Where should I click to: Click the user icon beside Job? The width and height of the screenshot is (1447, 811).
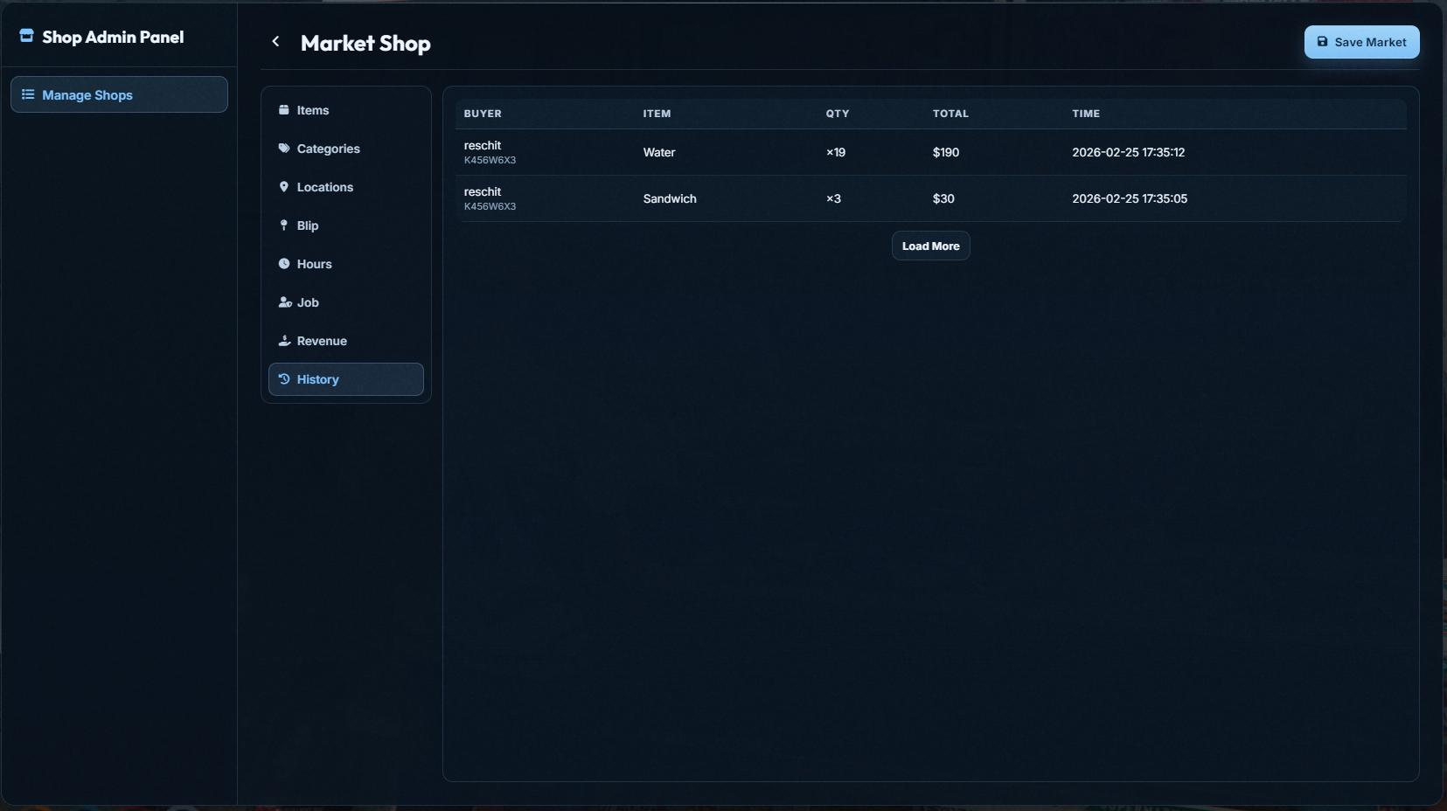[285, 302]
